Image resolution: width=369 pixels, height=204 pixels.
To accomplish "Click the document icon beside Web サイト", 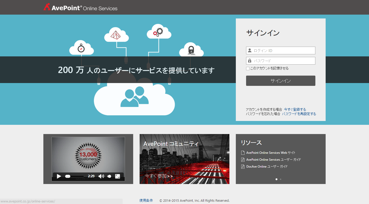I will point(243,153).
